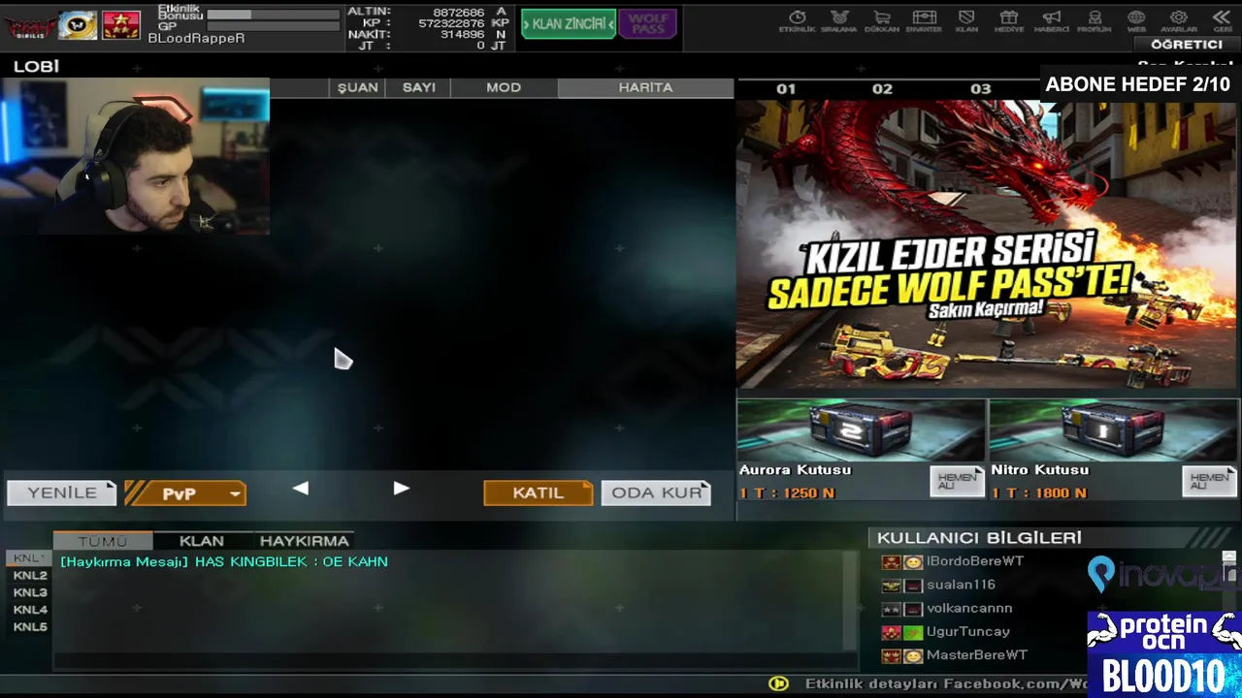Buy the Nitro Kutusu with Hemen Al
This screenshot has height=698, width=1242.
click(1209, 481)
